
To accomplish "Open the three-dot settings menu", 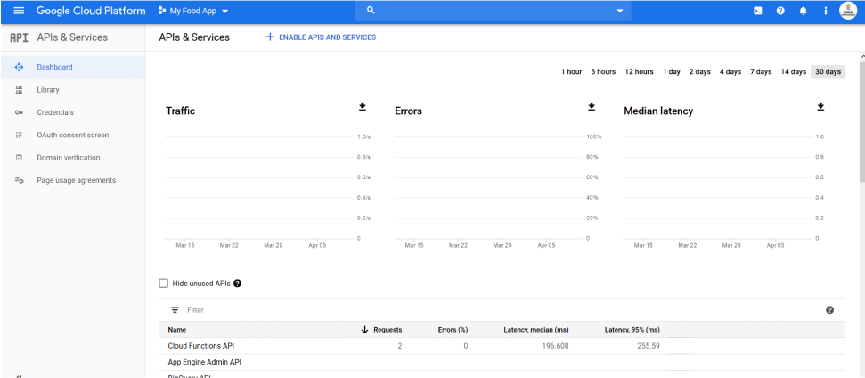I will [826, 11].
